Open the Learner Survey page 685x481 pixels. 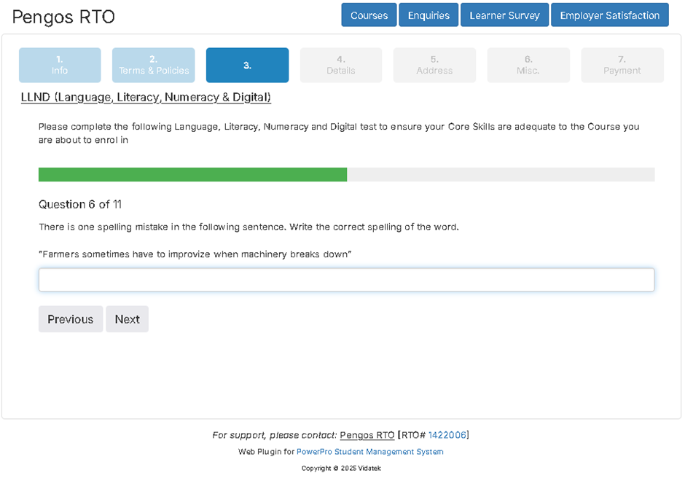click(504, 15)
